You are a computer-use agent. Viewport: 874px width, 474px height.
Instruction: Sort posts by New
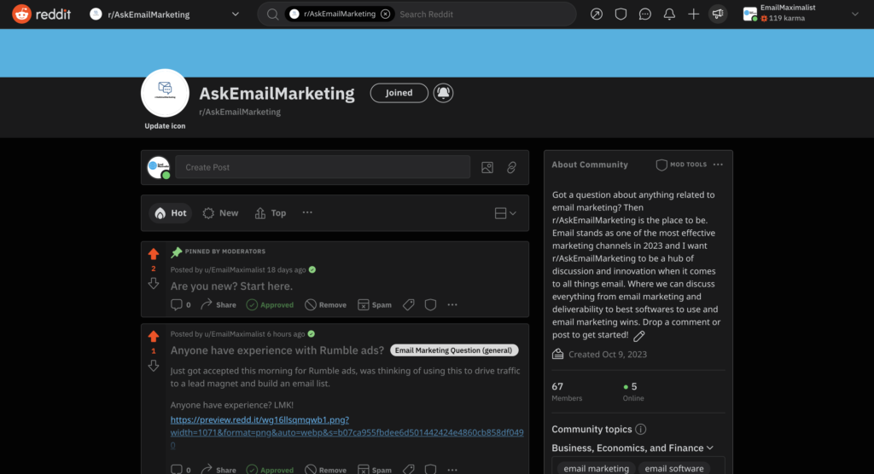pyautogui.click(x=220, y=213)
